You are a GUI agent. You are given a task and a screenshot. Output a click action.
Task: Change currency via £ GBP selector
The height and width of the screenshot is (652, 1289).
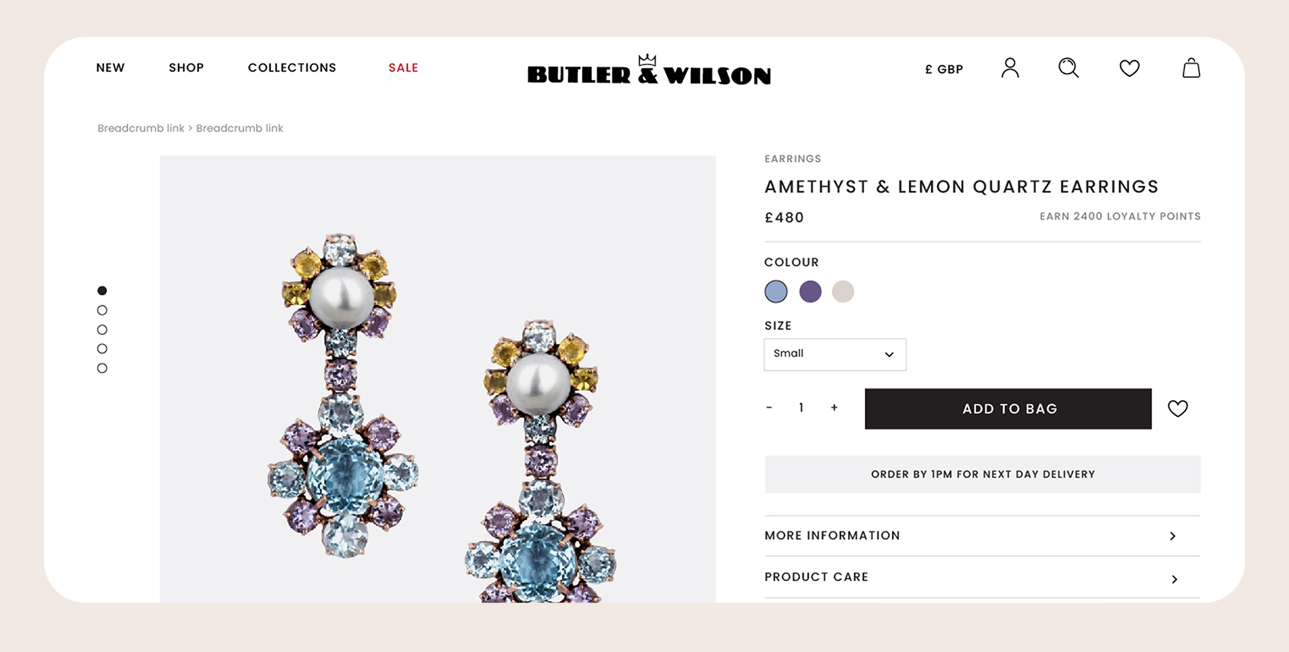click(944, 69)
